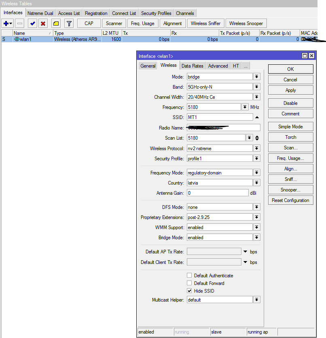Screen dimensions: 326x338
Task: Click the Scanner toolbar button
Action: [x=114, y=23]
